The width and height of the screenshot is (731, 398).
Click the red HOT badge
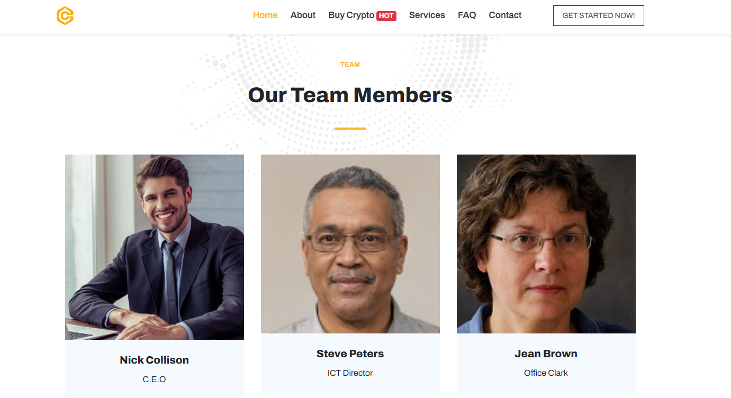pos(386,16)
